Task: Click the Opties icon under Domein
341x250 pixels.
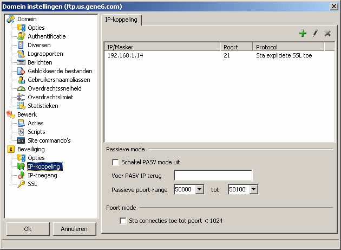Action: [x=21, y=28]
